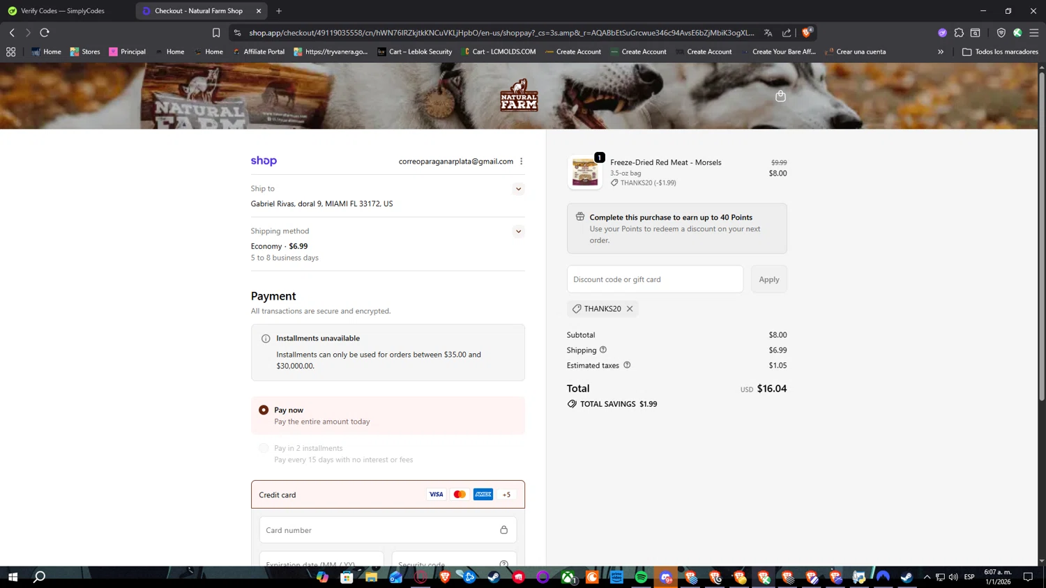Click the correoparaganarplata@gmail.com account email
Image resolution: width=1046 pixels, height=588 pixels.
[455, 161]
